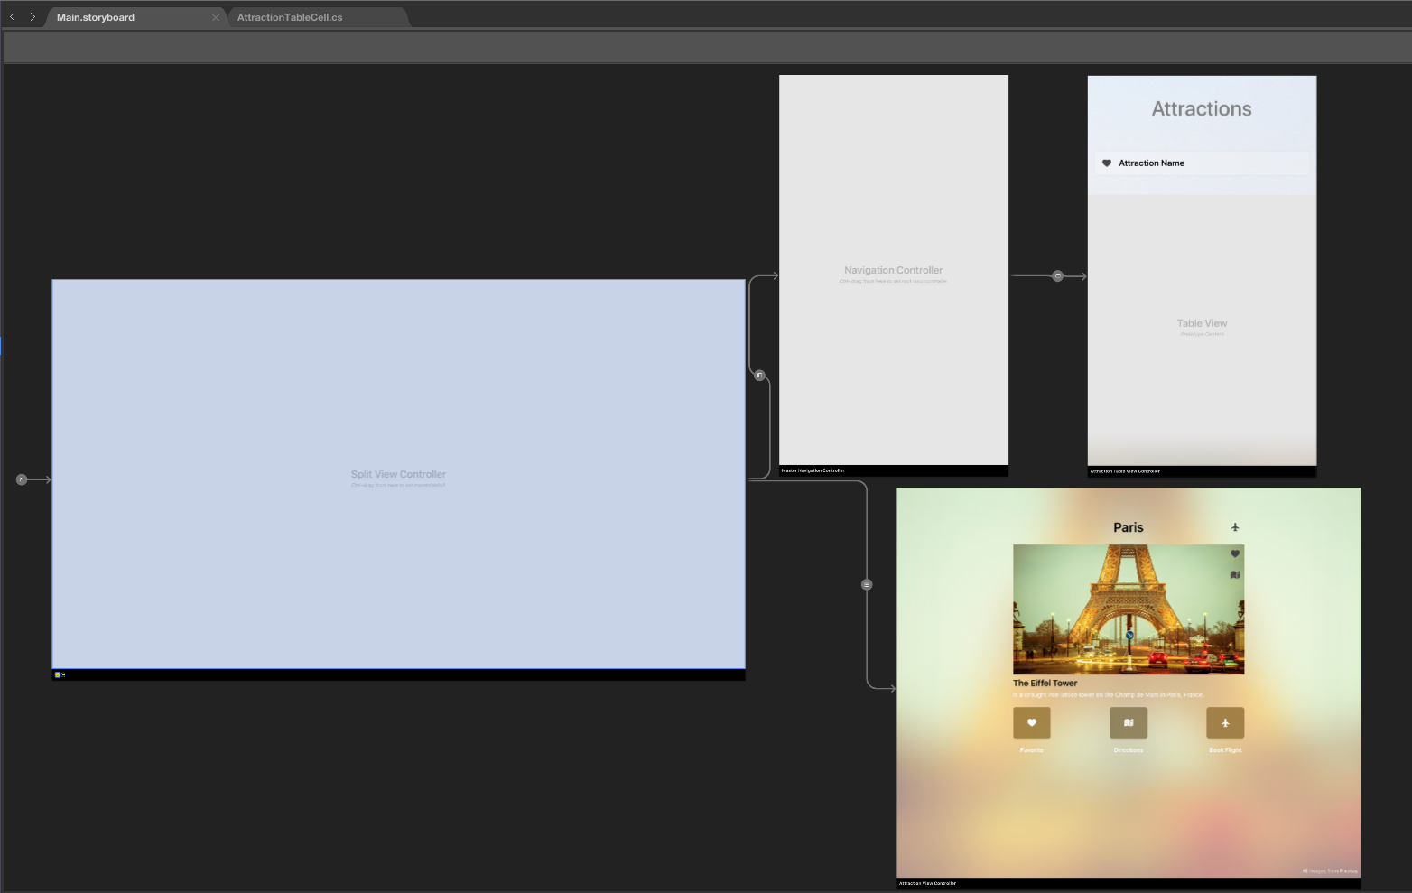Image resolution: width=1412 pixels, height=893 pixels.
Task: Select the Main.storyboard tab
Action: [96, 16]
